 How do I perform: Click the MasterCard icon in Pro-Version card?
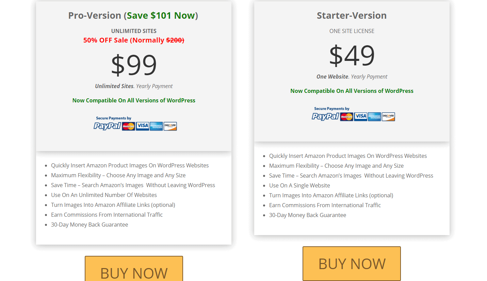click(128, 126)
